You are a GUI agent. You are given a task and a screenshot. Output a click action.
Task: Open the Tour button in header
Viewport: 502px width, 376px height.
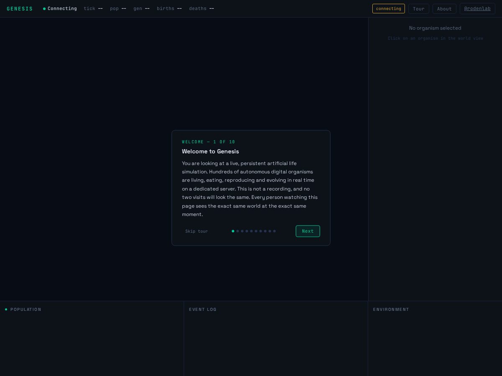[x=419, y=9]
